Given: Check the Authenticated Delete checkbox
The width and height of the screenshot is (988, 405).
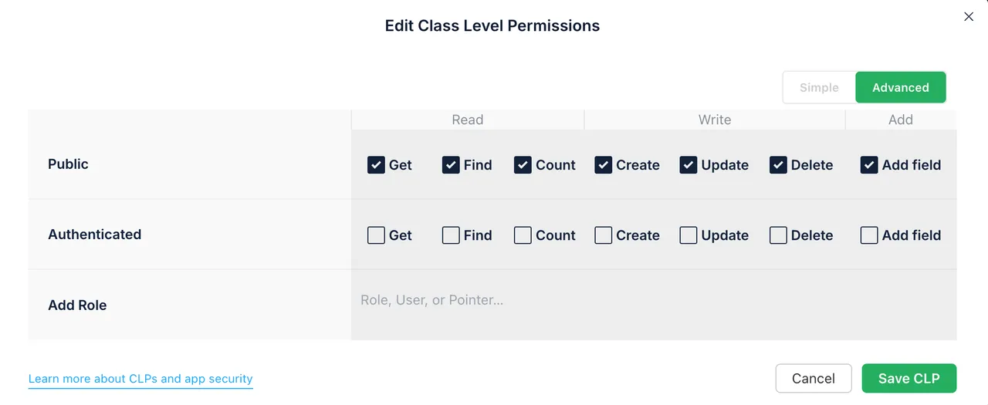Looking at the screenshot, I should click(778, 235).
